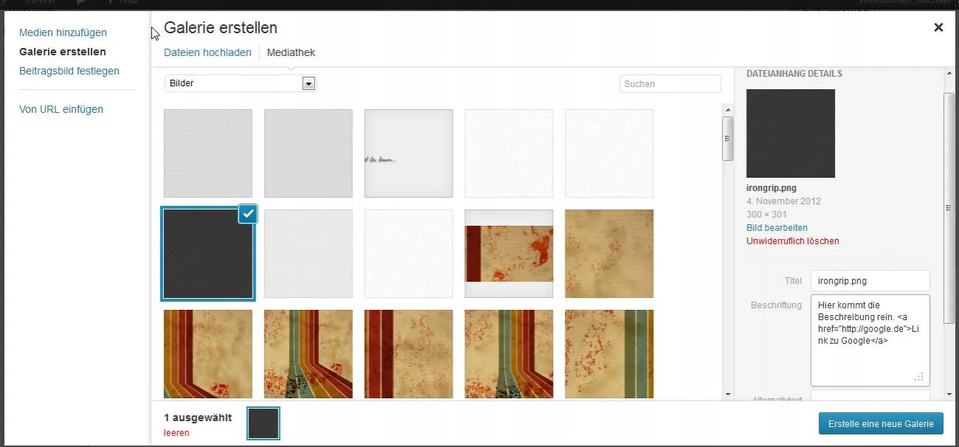Select the Mediathek tab

coord(291,52)
